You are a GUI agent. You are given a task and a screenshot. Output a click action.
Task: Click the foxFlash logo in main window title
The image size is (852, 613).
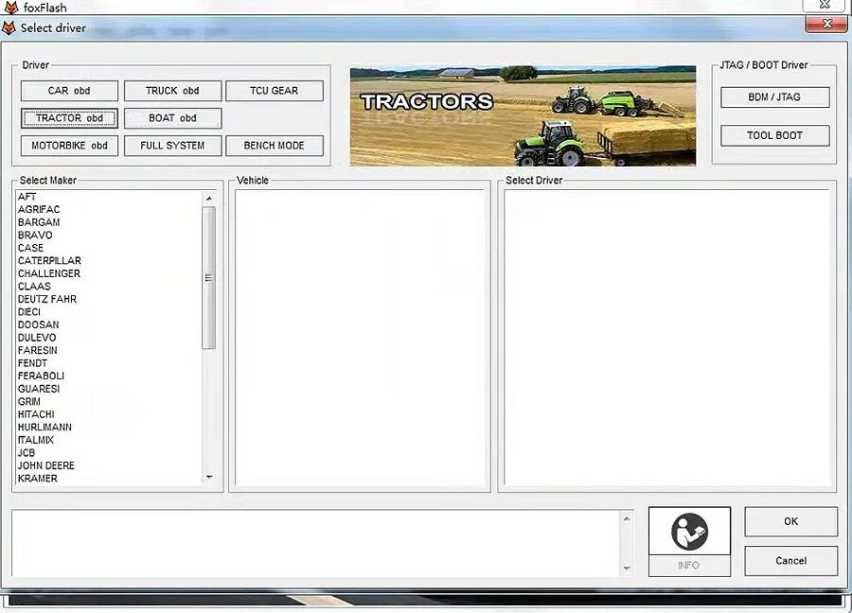(x=10, y=7)
